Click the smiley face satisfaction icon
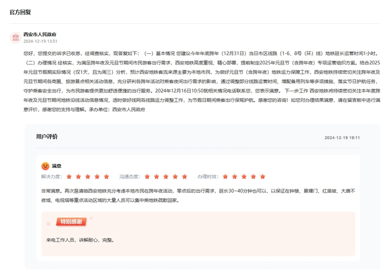Image resolution: width=389 pixels, height=272 pixels. click(45, 166)
